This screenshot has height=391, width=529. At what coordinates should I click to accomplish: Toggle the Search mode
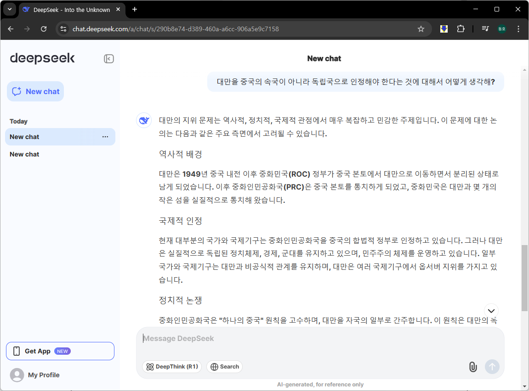point(224,366)
